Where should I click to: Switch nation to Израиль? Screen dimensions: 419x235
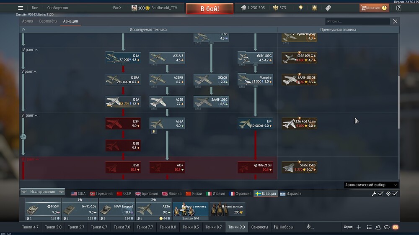(290, 194)
